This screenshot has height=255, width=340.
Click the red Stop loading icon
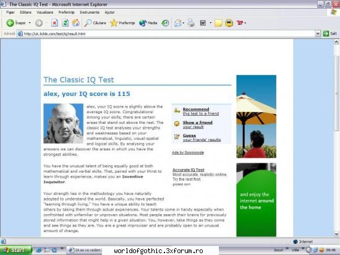(54, 23)
